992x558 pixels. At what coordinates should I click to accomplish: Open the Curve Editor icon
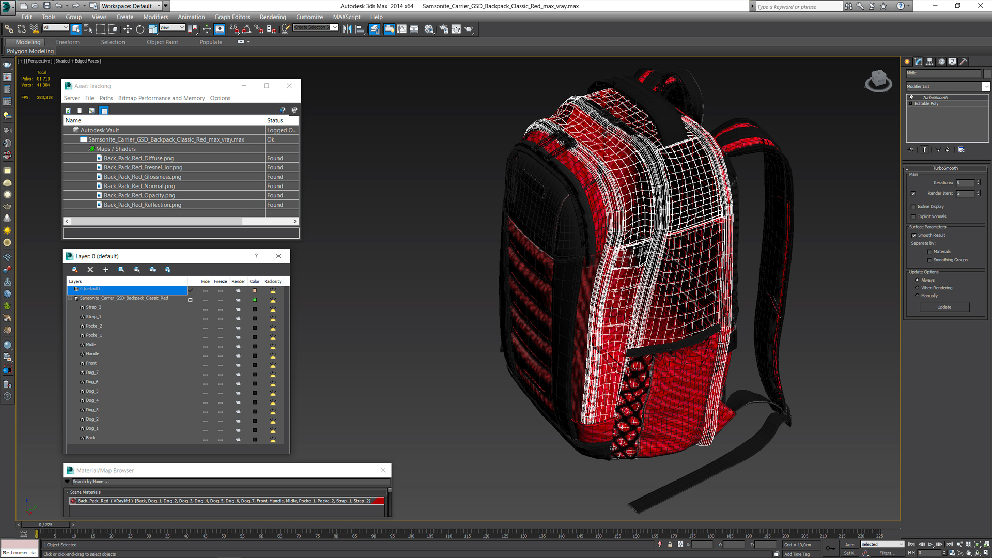[402, 29]
